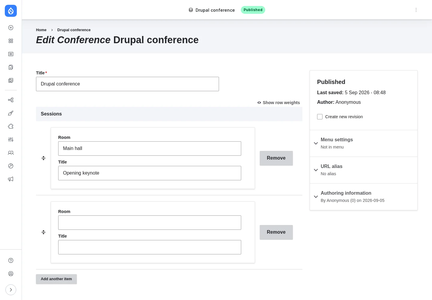Click the drag handle for the empty session
This screenshot has width=432, height=300.
tap(43, 232)
